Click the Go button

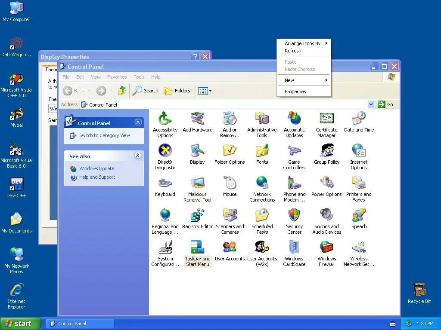pos(385,104)
